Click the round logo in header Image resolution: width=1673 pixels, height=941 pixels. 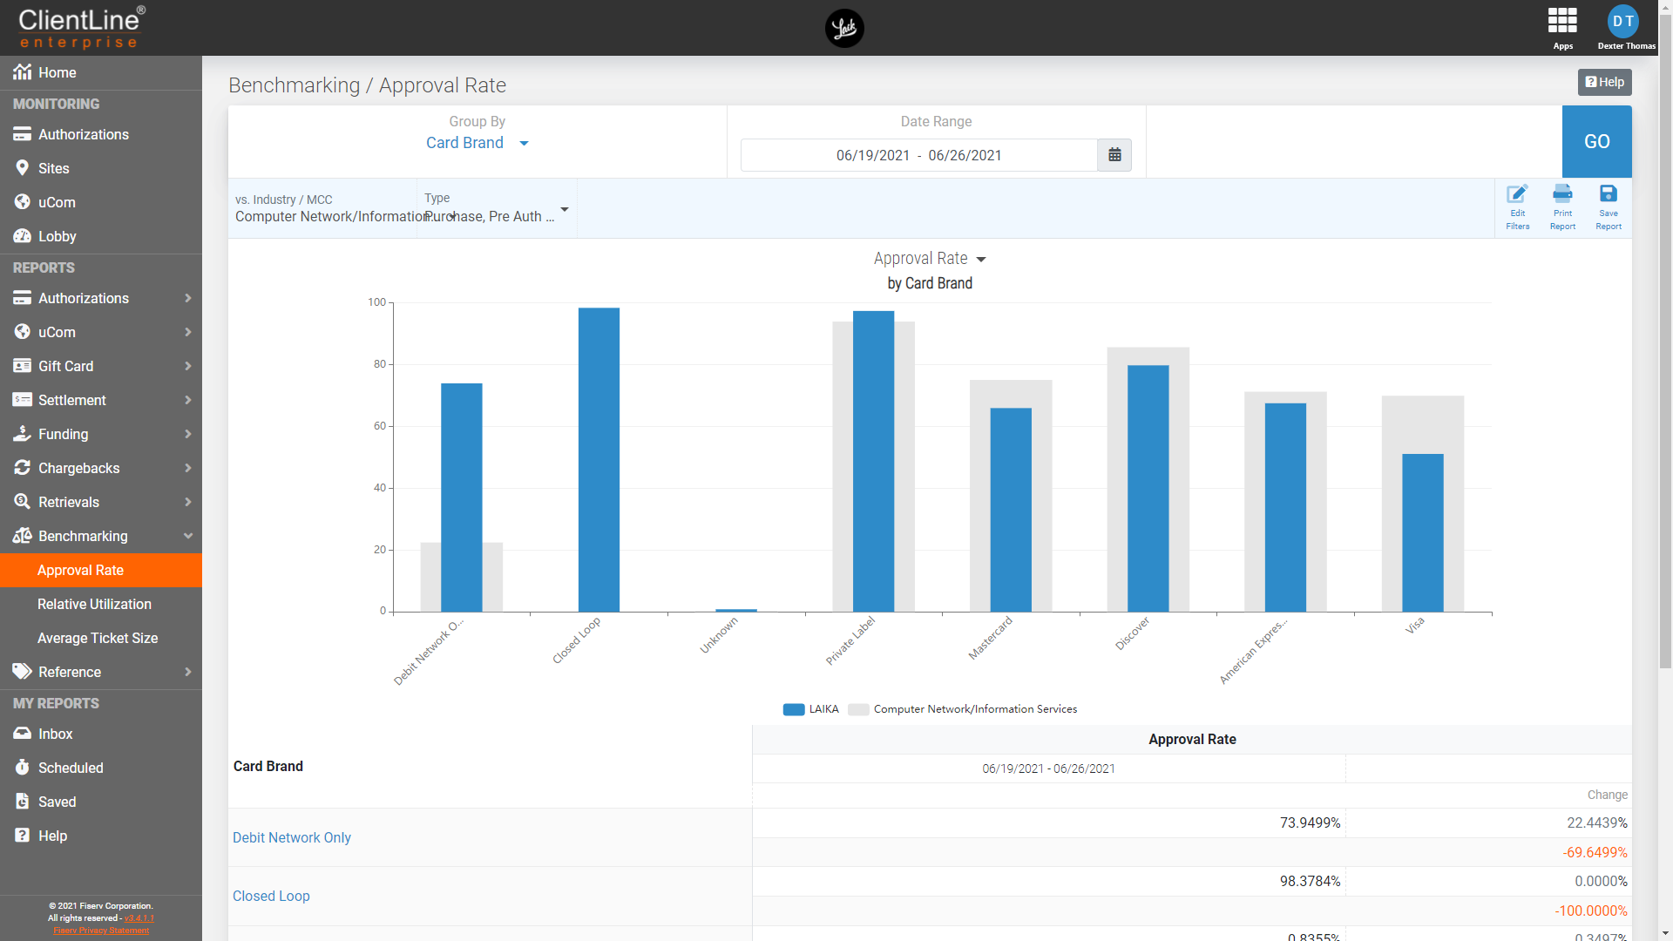coord(843,28)
